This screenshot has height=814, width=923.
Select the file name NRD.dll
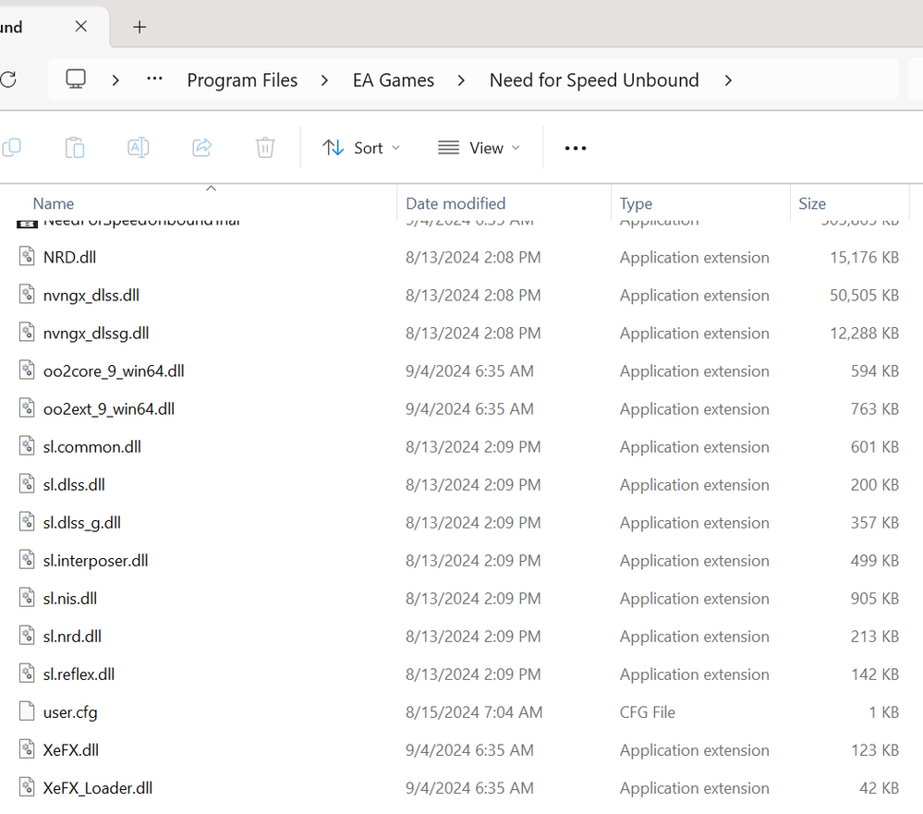point(69,257)
